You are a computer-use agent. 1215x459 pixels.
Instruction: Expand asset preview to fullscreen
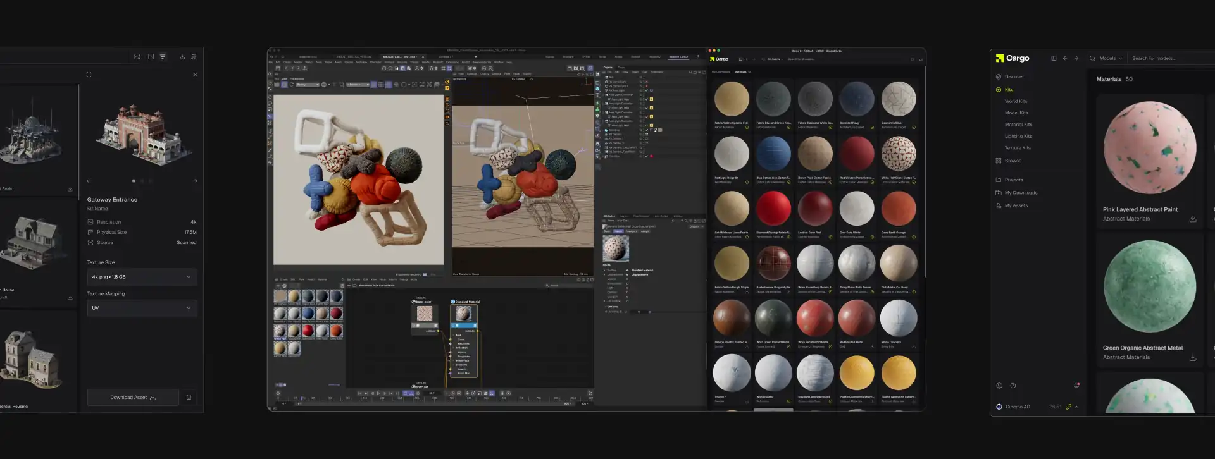89,75
